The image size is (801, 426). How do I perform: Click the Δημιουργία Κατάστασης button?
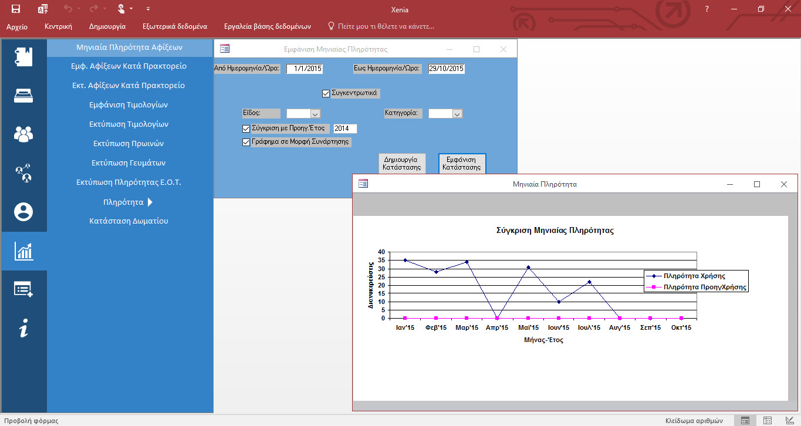coord(403,163)
